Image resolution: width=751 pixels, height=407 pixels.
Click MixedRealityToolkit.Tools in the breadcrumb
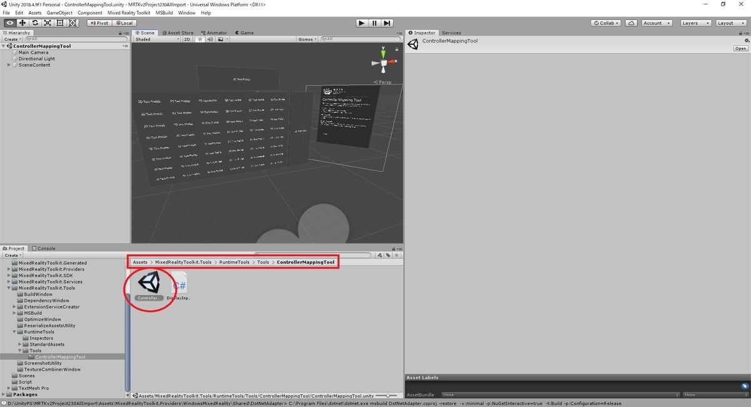[183, 262]
